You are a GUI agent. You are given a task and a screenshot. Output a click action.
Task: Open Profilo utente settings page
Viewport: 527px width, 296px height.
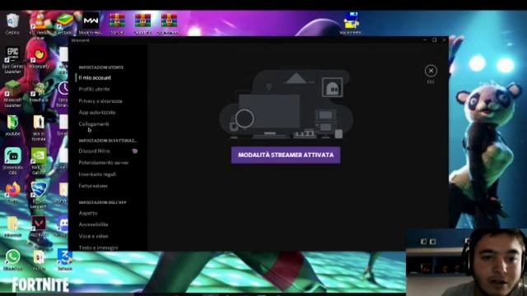tap(94, 90)
